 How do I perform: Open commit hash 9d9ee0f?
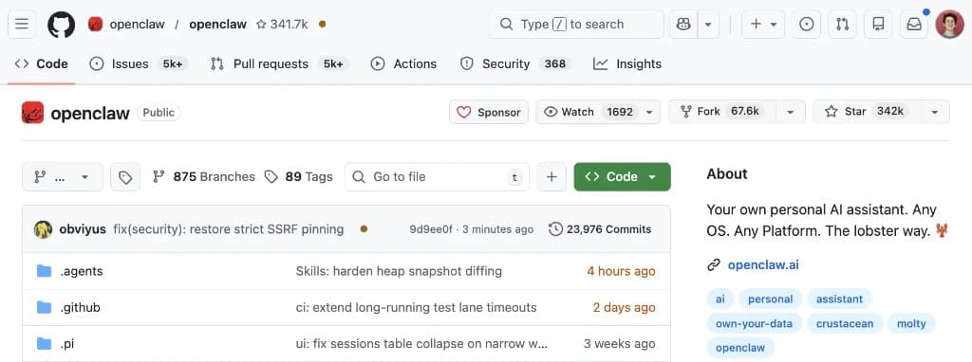pos(432,229)
